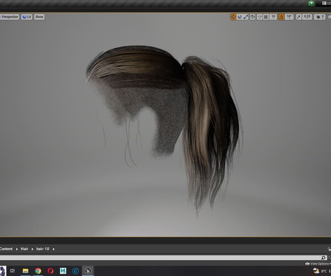Open camera speed 2 setting
Viewport: 331px width, 276px height.
coord(320,17)
